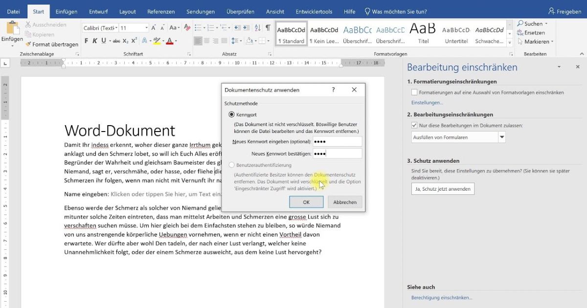Toggle italic K formatting
Image resolution: width=587 pixels, height=308 pixels.
[95, 41]
